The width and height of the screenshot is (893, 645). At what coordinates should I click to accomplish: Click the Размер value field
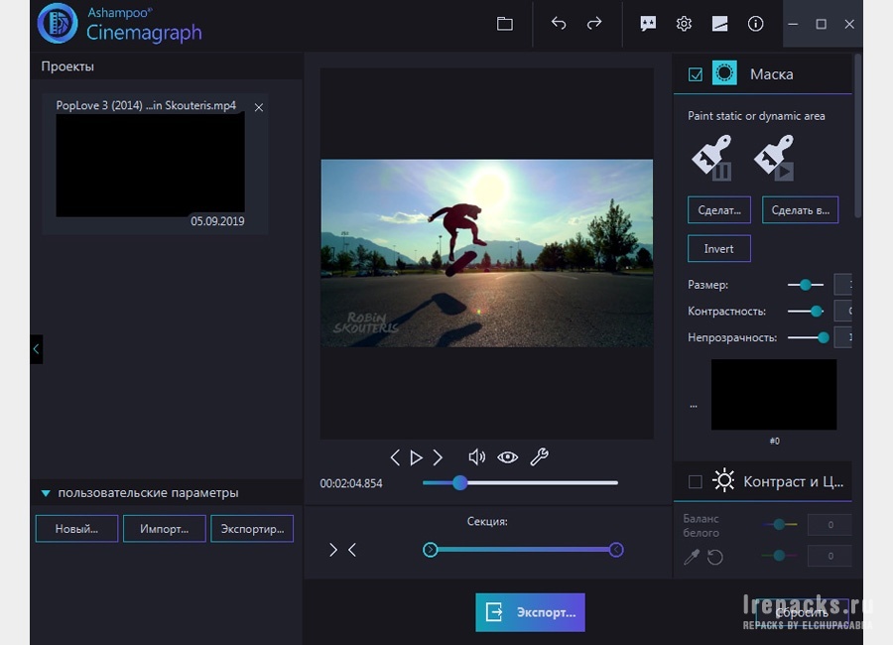click(842, 285)
